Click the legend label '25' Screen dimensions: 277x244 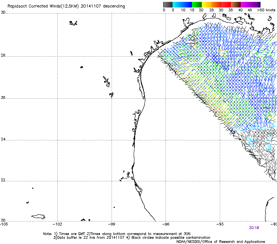[x=211, y=10]
